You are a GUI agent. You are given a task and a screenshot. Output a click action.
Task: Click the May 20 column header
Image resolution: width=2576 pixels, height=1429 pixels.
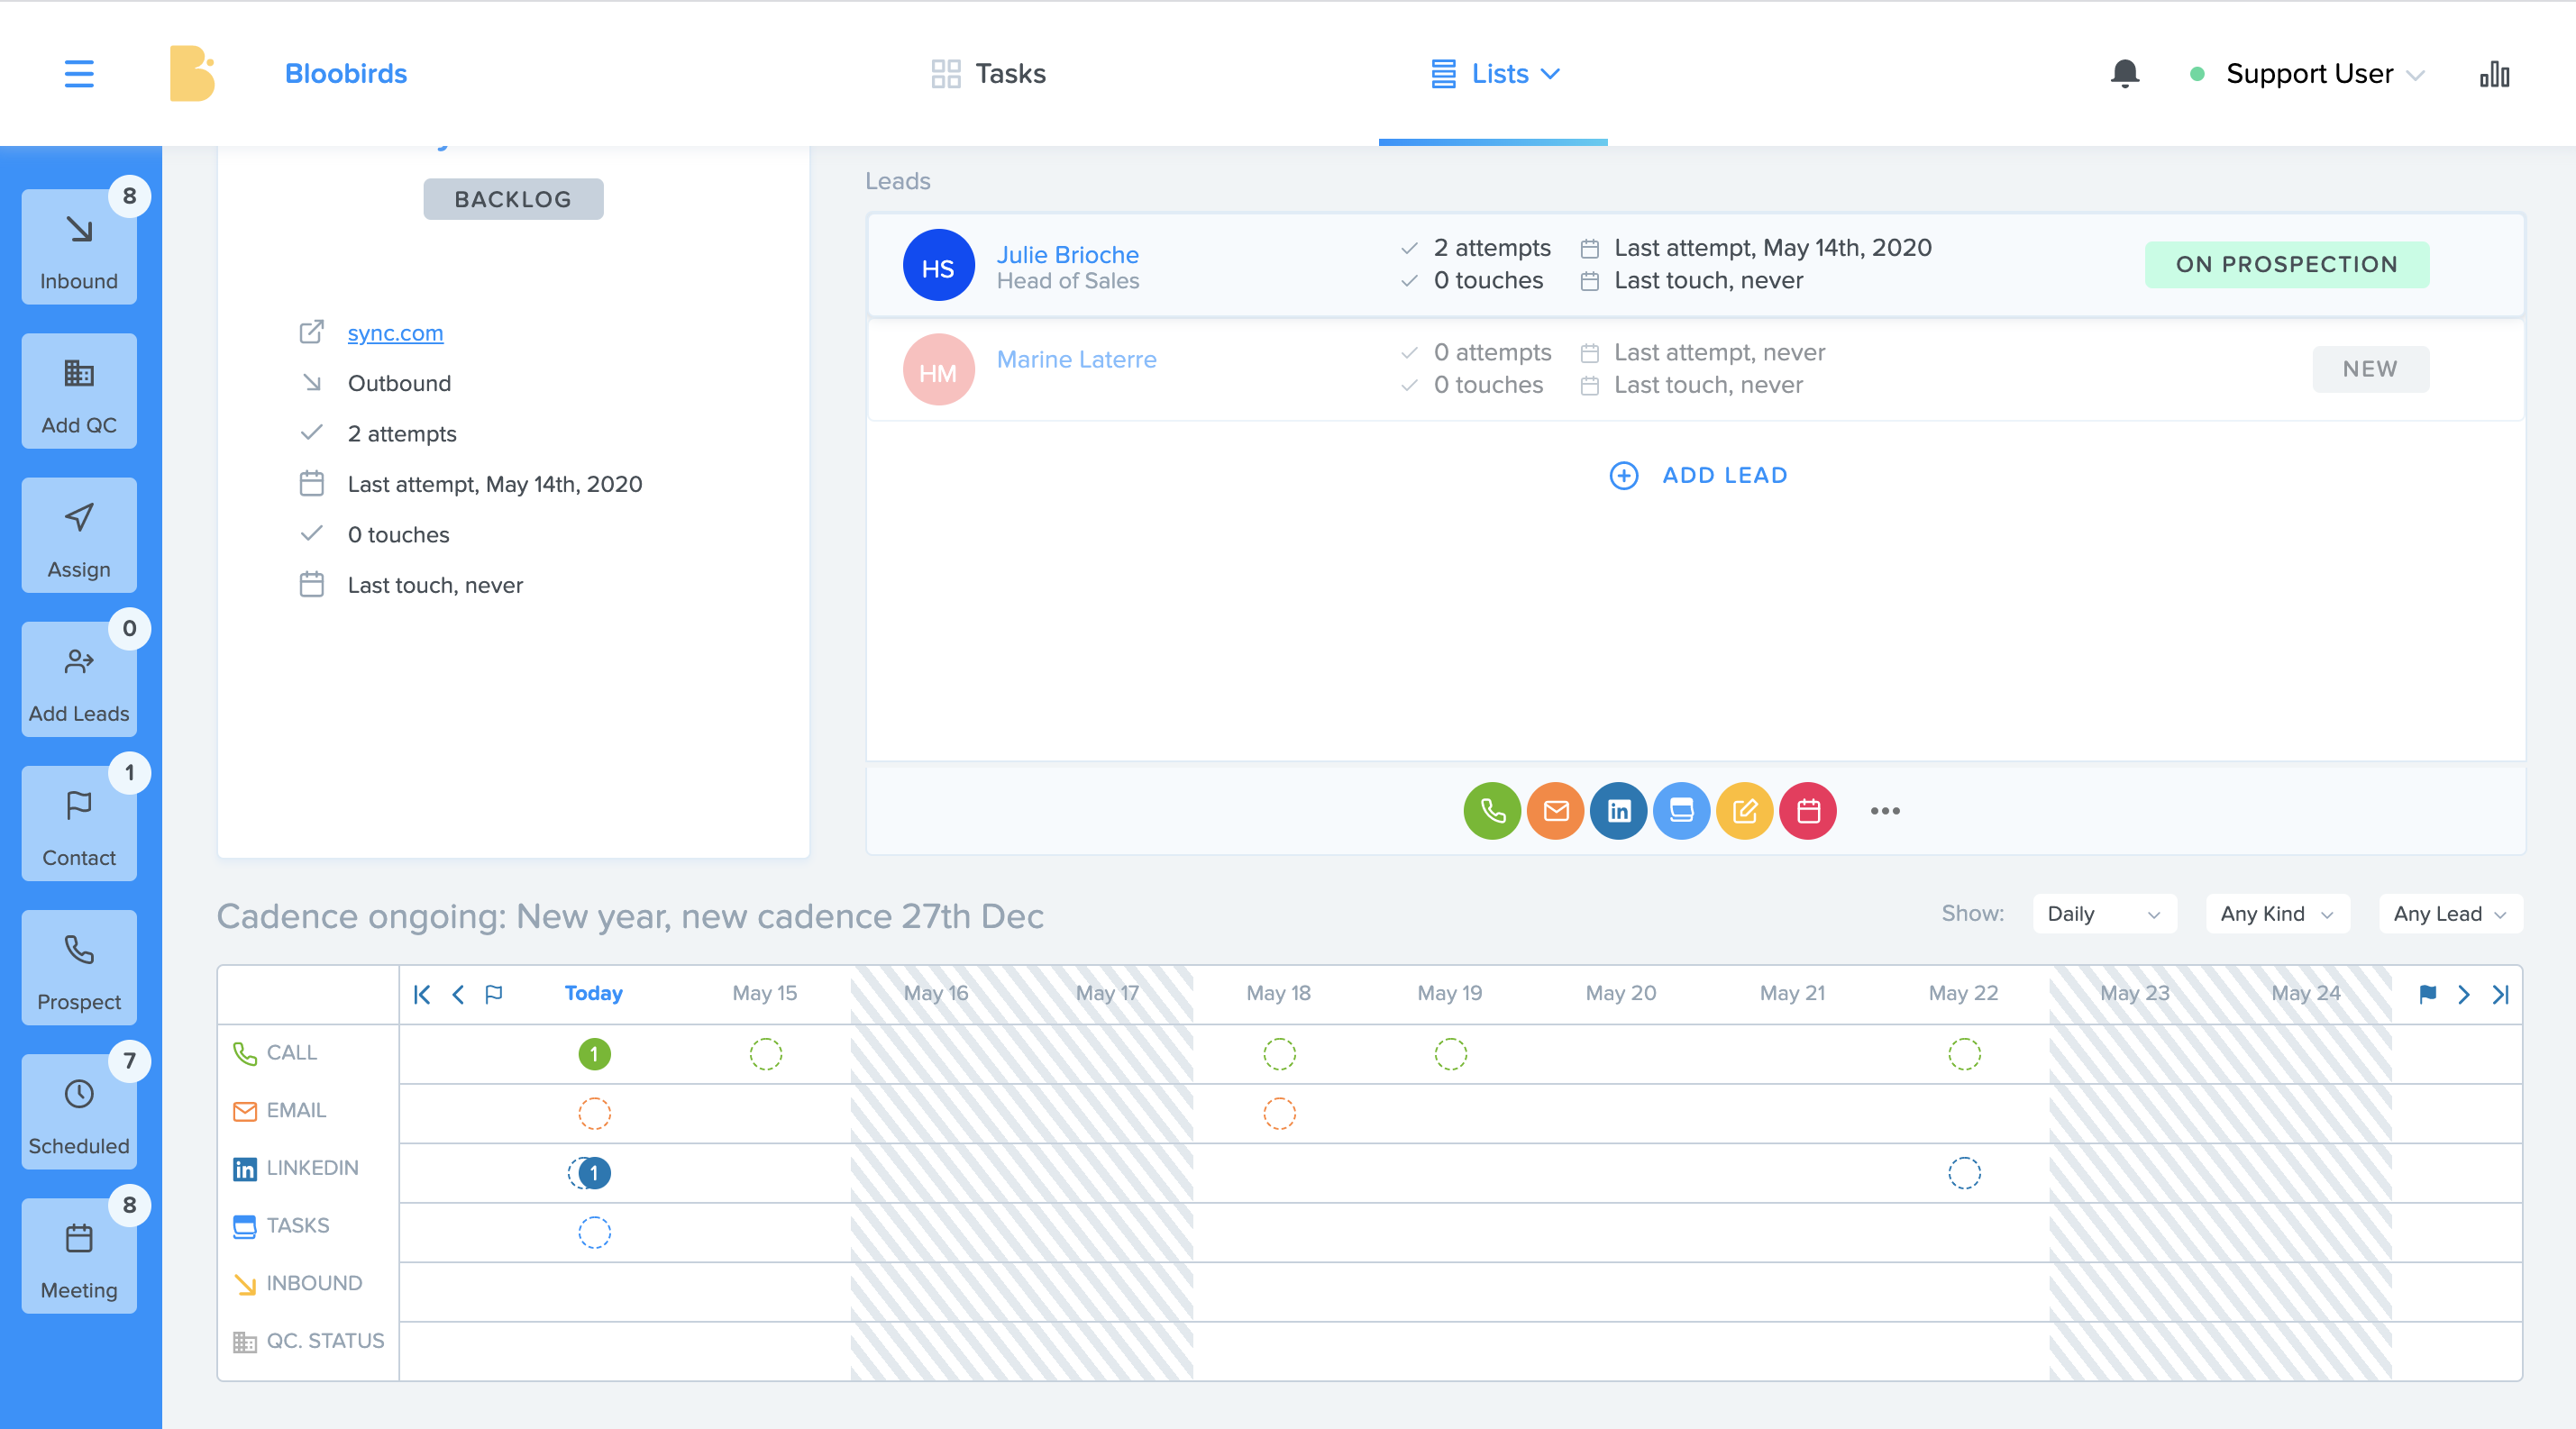click(x=1621, y=993)
